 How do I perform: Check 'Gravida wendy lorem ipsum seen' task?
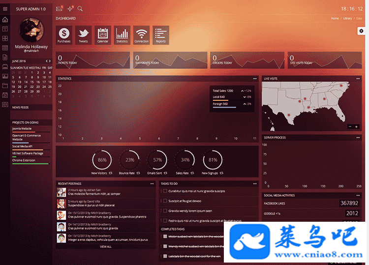[x=165, y=211]
